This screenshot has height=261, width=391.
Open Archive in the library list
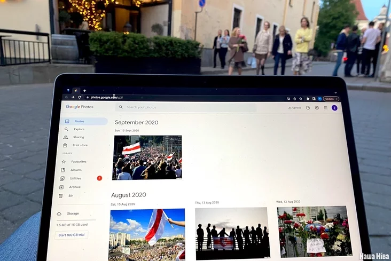pos(75,187)
